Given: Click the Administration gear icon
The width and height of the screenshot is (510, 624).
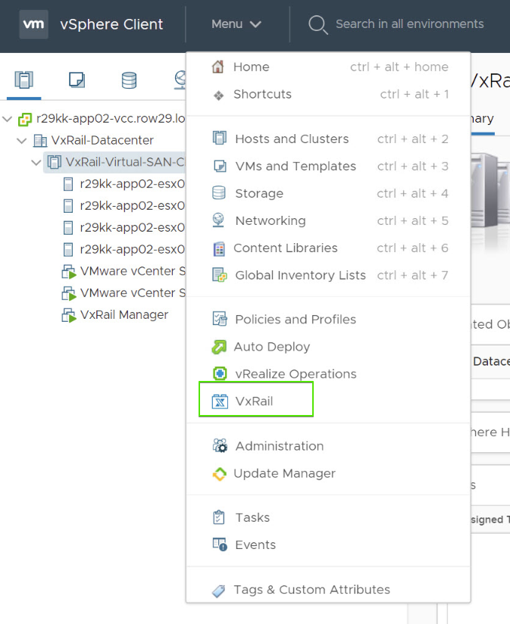Looking at the screenshot, I should (x=220, y=446).
